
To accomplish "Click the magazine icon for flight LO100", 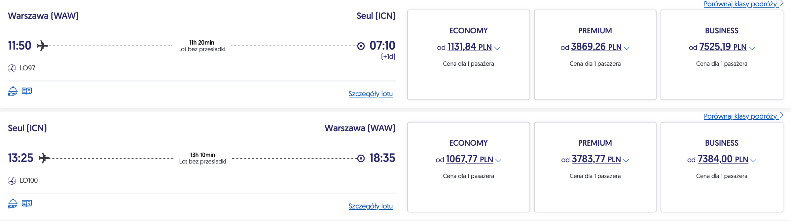I will [27, 203].
